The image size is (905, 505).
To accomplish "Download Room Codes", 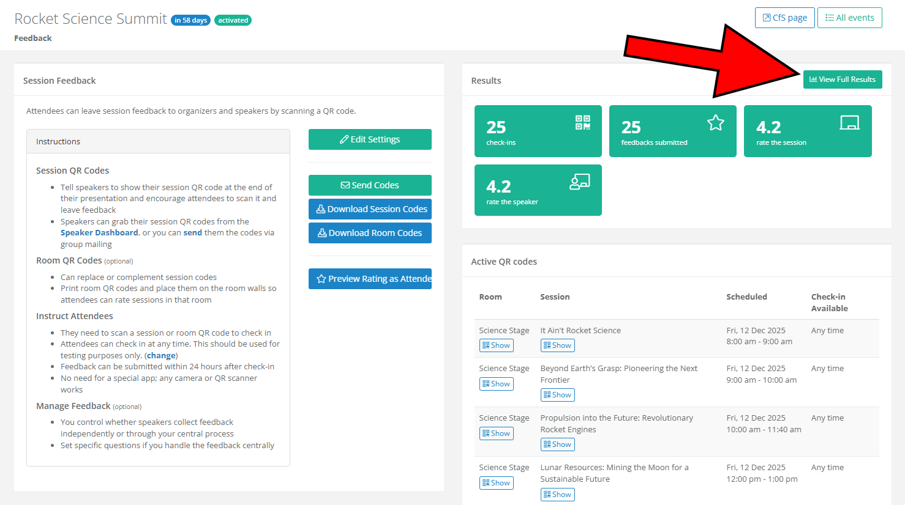I will 370,233.
